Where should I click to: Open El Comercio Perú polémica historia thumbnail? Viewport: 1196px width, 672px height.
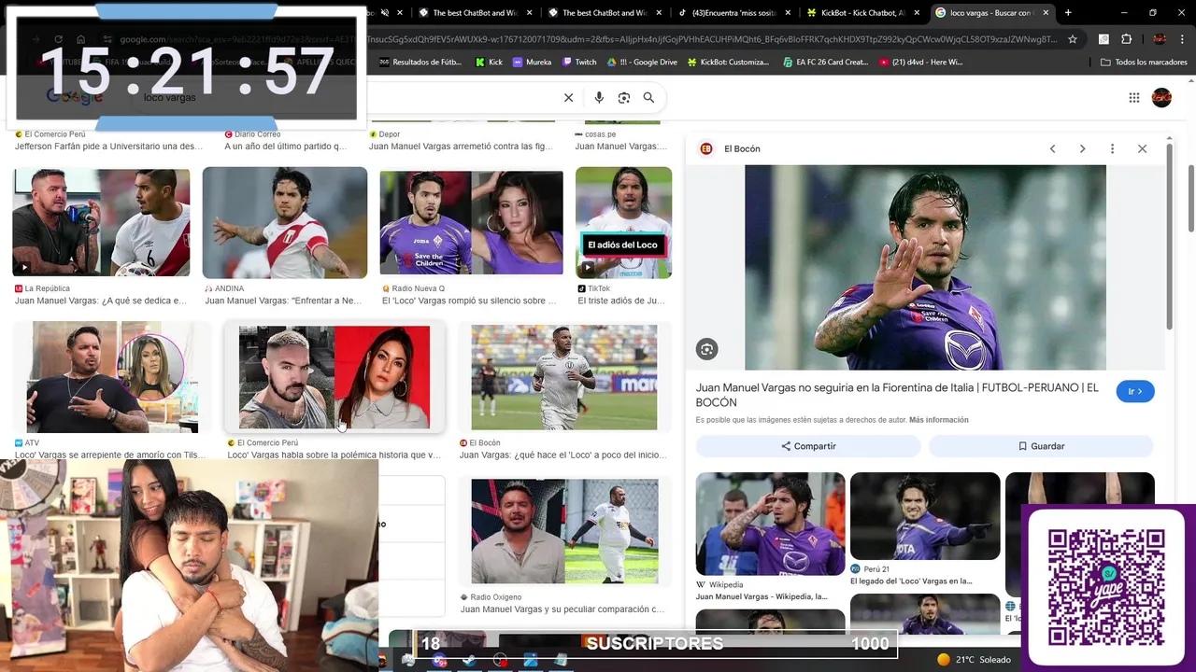(x=335, y=377)
